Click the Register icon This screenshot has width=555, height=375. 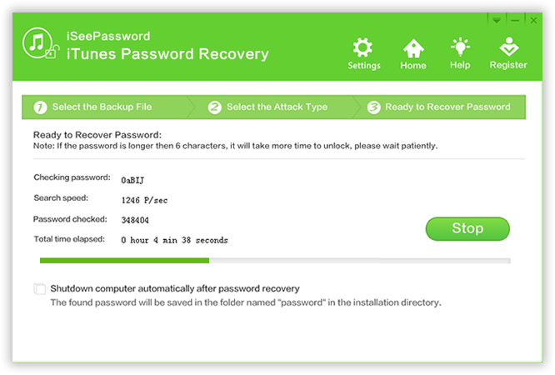[x=508, y=48]
